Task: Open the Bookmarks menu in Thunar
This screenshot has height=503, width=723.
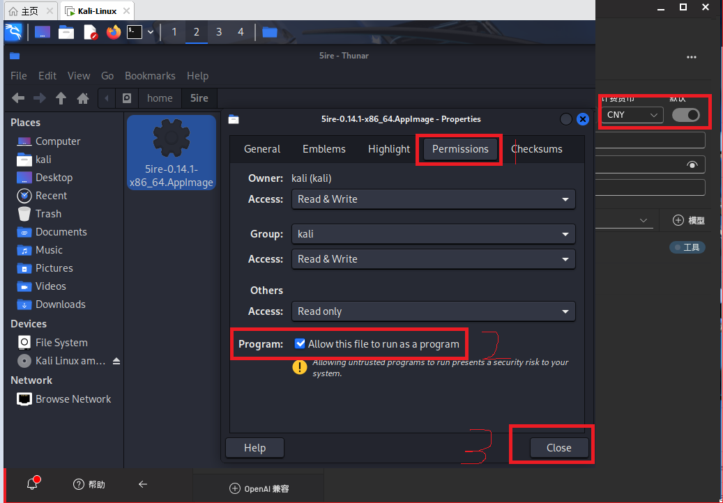Action: (150, 76)
